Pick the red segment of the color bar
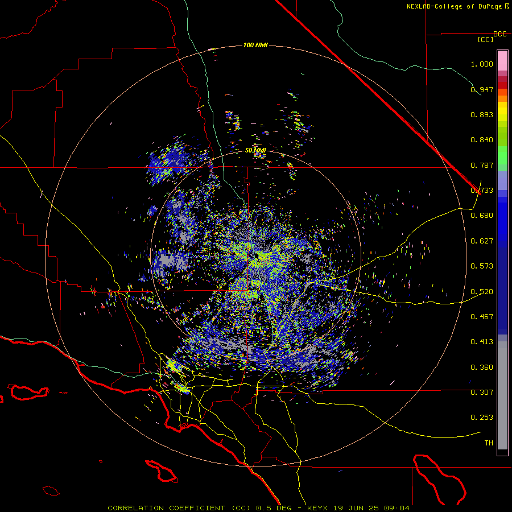This screenshot has width=512, height=512. click(x=502, y=85)
